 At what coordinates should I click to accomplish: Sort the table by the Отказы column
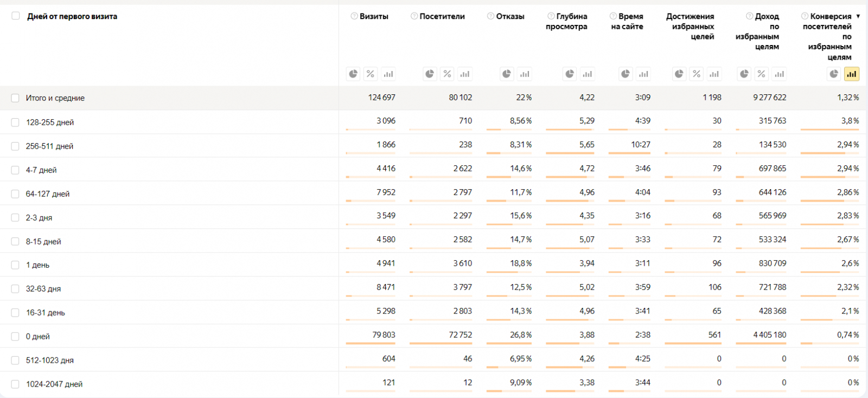[510, 16]
